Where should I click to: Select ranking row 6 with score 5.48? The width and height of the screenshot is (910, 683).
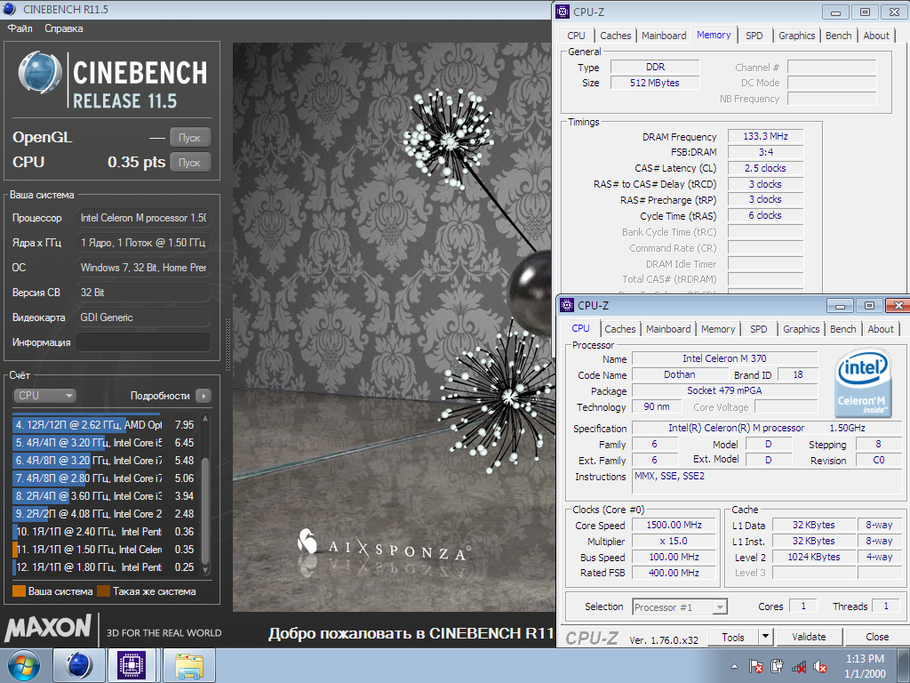[x=105, y=461]
